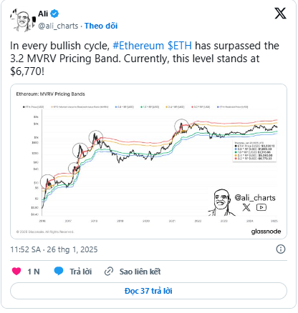Open the #Ethereum hashtag link
The image size is (298, 313).
[138, 46]
